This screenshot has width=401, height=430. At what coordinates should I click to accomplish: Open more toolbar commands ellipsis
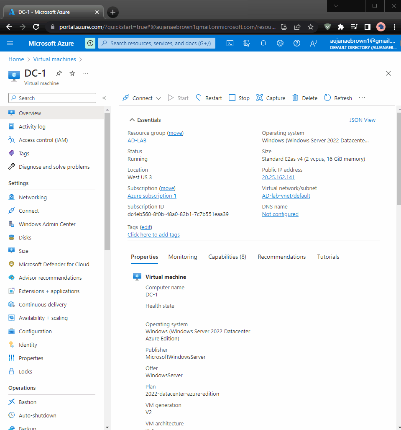[362, 98]
